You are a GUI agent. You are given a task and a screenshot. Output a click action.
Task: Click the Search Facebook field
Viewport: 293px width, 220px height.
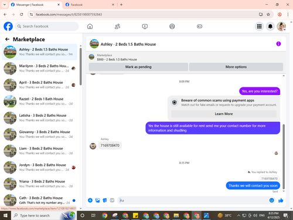(x=47, y=26)
